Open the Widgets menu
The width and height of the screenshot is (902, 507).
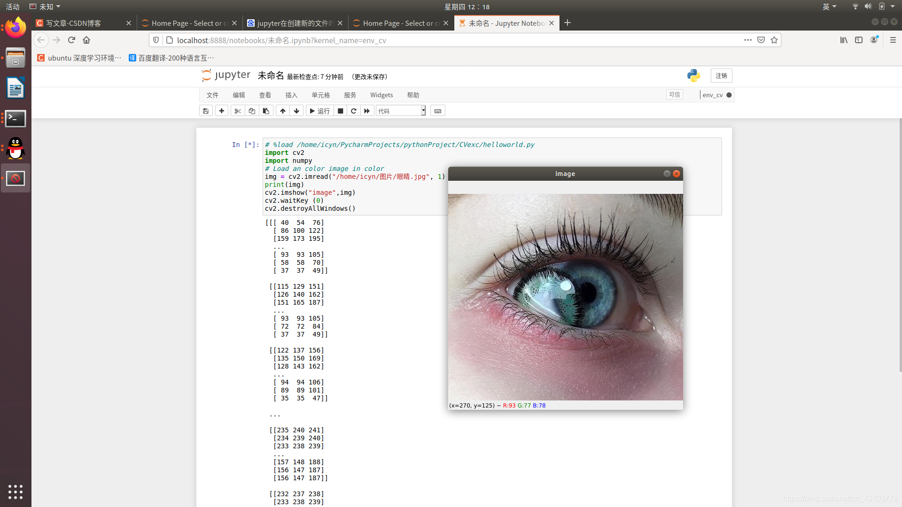(x=381, y=95)
